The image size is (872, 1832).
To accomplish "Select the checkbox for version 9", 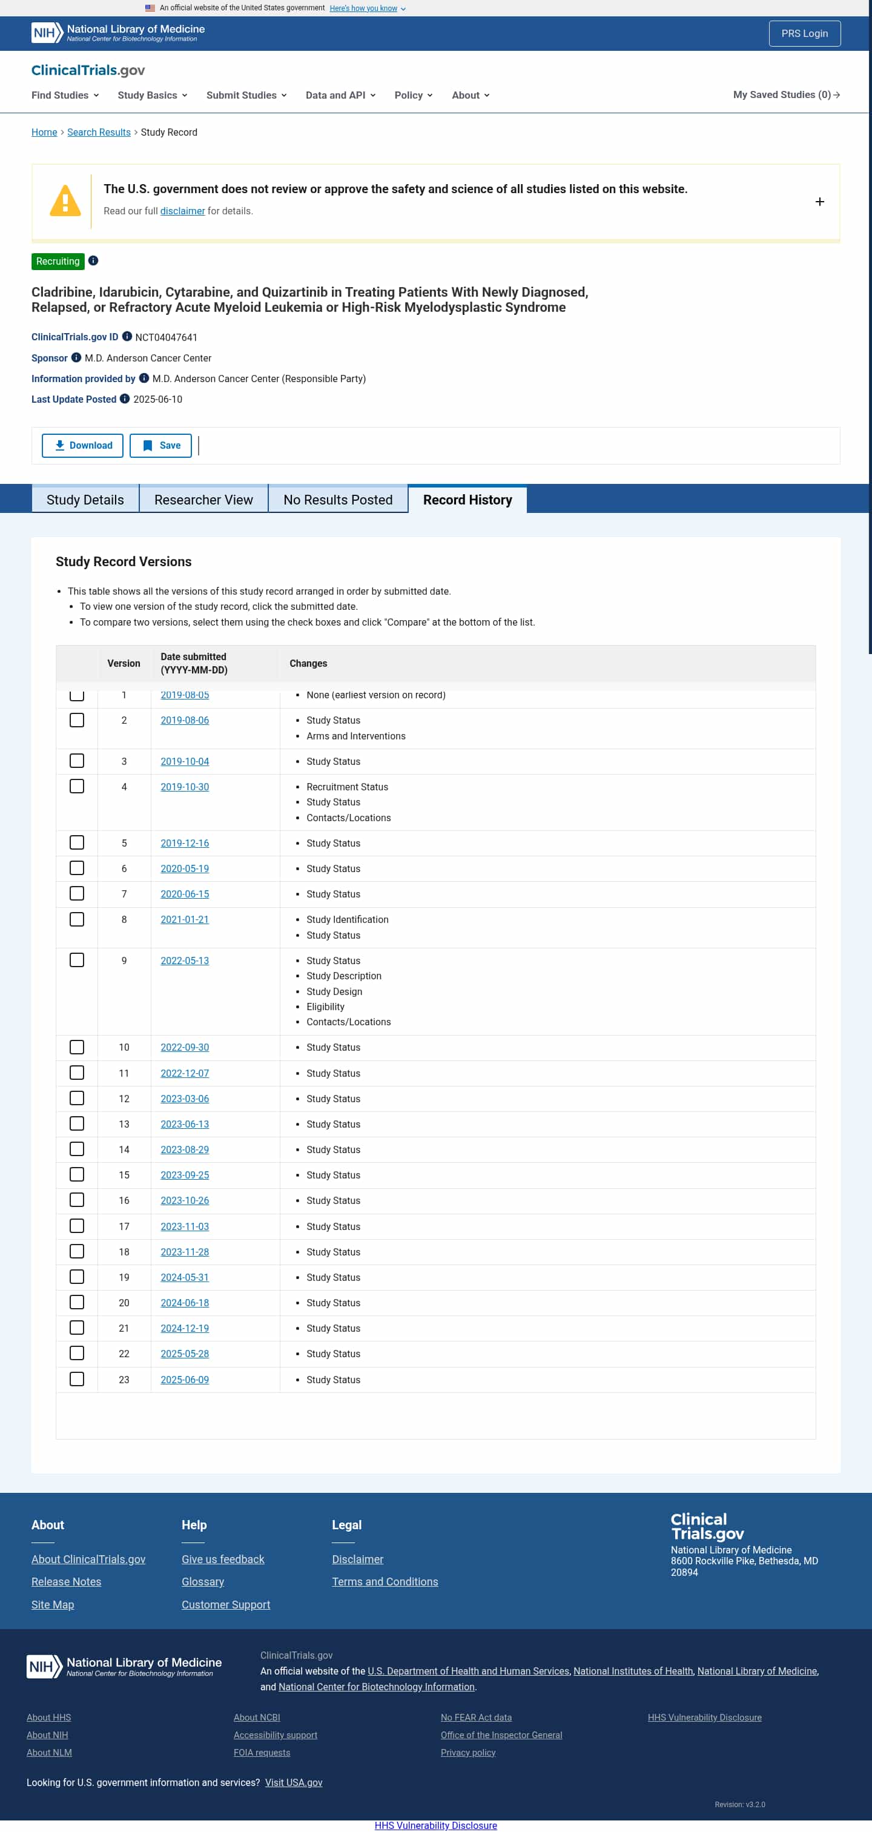I will pos(77,960).
